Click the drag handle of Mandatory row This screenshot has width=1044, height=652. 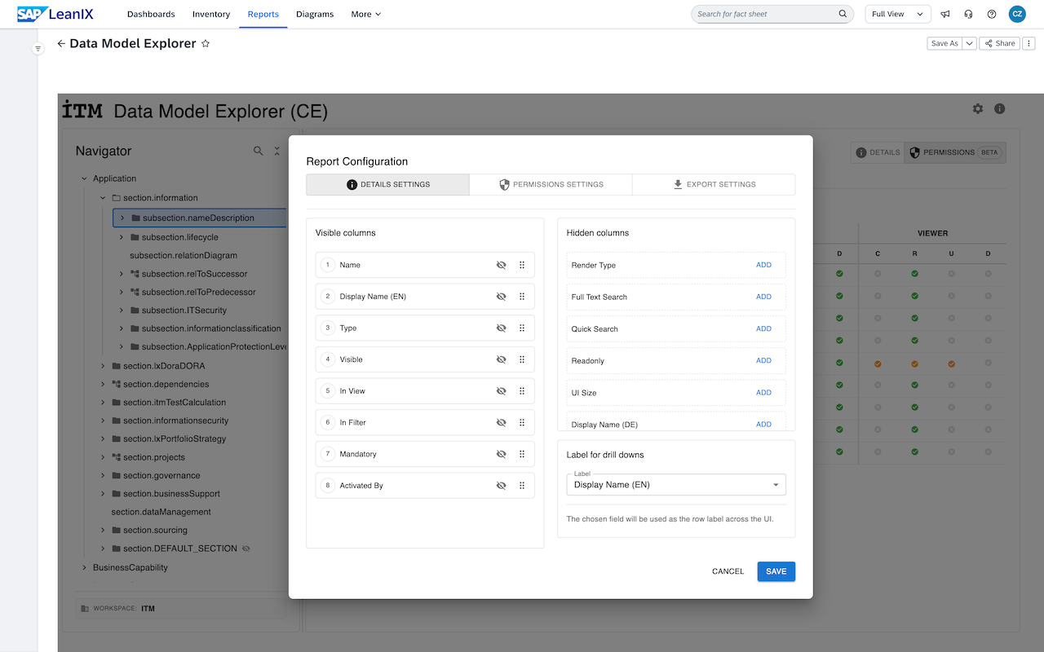(x=522, y=454)
